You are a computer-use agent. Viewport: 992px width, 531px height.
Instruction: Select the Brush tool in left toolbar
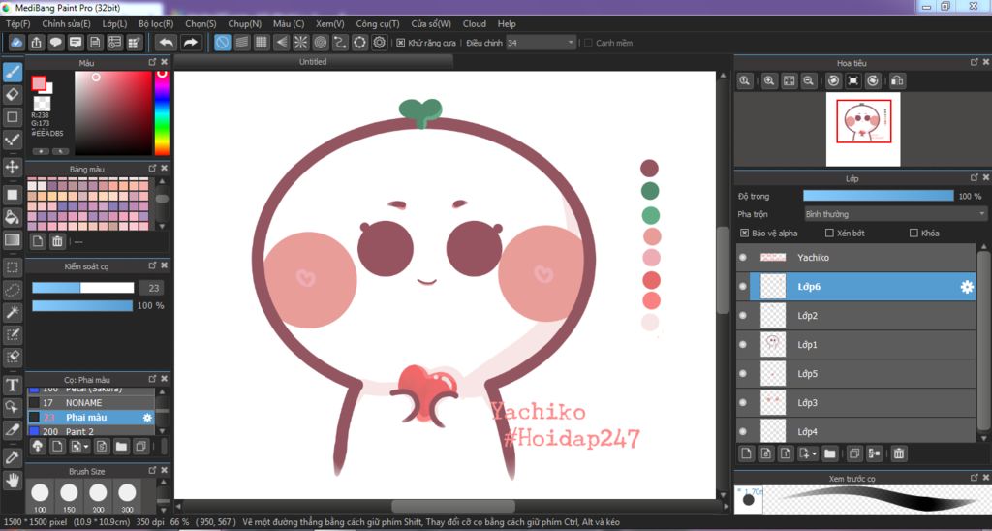point(12,72)
